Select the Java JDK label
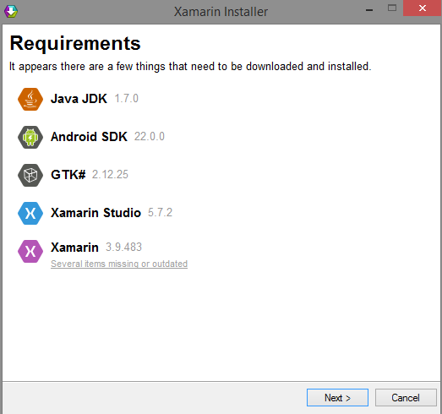The width and height of the screenshot is (442, 414). tap(79, 99)
